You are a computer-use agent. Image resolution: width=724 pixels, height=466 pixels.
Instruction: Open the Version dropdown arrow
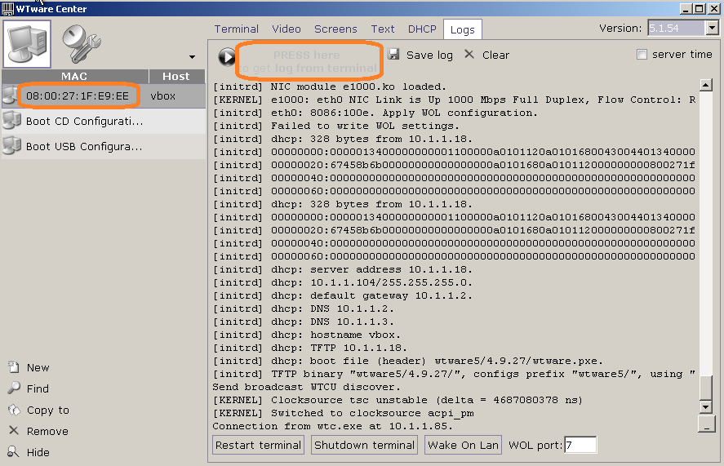[x=712, y=29]
